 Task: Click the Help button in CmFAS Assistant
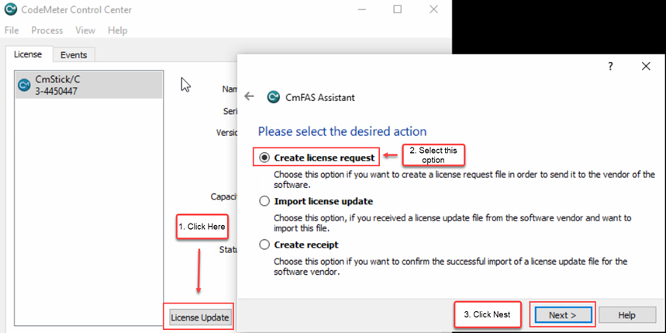tap(627, 315)
